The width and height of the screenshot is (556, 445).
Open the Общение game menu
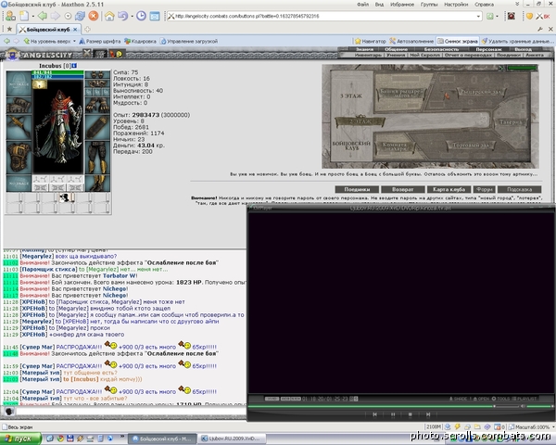pos(396,49)
